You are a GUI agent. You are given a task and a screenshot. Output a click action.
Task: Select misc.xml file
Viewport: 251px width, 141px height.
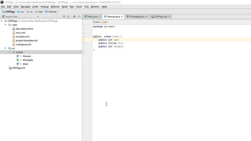[20, 33]
